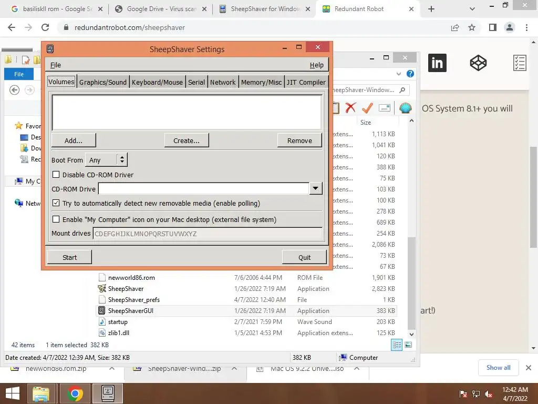Screen dimensions: 538x404
Task: Open the Chrome profile icon
Action: pyautogui.click(x=510, y=27)
